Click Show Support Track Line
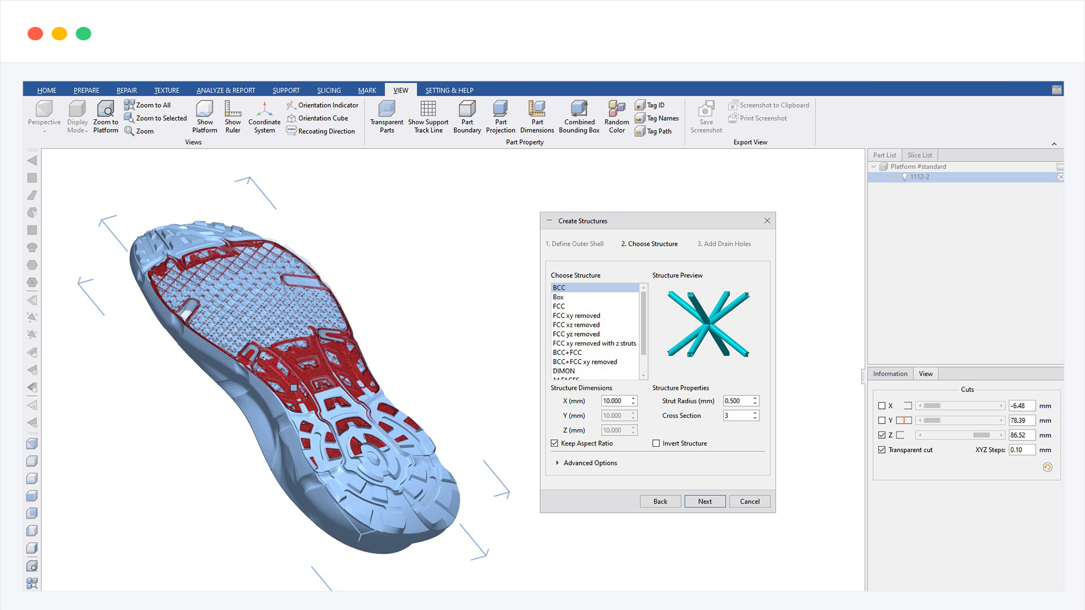1085x610 pixels. click(x=428, y=117)
